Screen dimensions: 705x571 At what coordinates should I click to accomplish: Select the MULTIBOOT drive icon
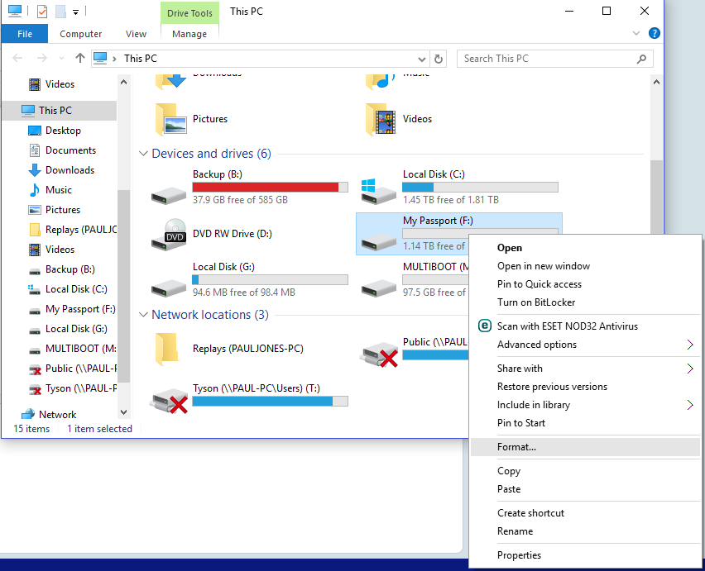coord(379,288)
